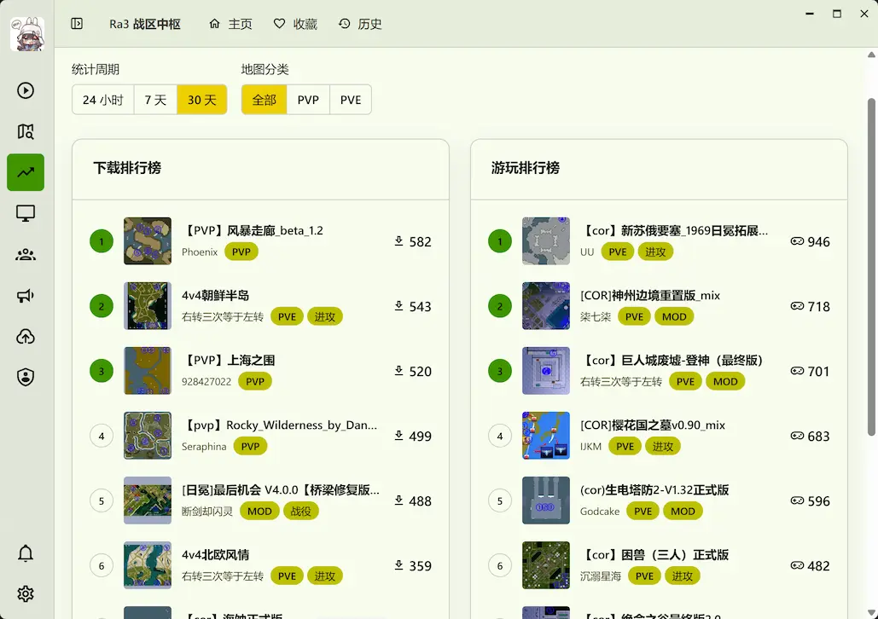The image size is (878, 619).
Task: Open map 4v4北欧风情
Action: [216, 555]
